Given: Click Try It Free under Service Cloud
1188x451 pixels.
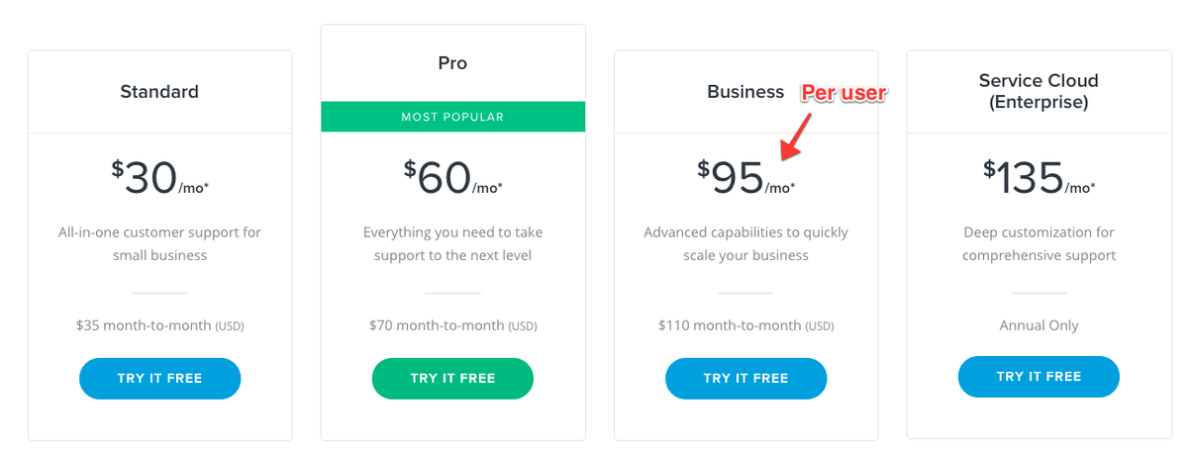Looking at the screenshot, I should (1039, 377).
